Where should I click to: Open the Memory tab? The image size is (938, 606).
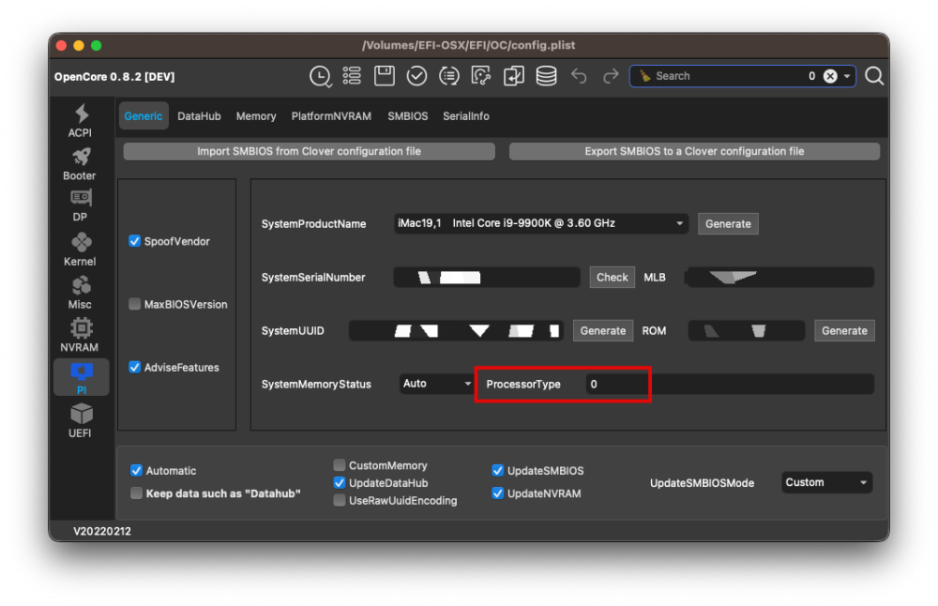(256, 116)
